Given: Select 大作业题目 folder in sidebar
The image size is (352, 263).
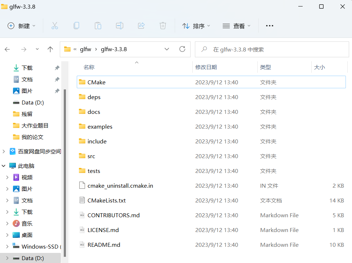Looking at the screenshot, I should (35, 125).
